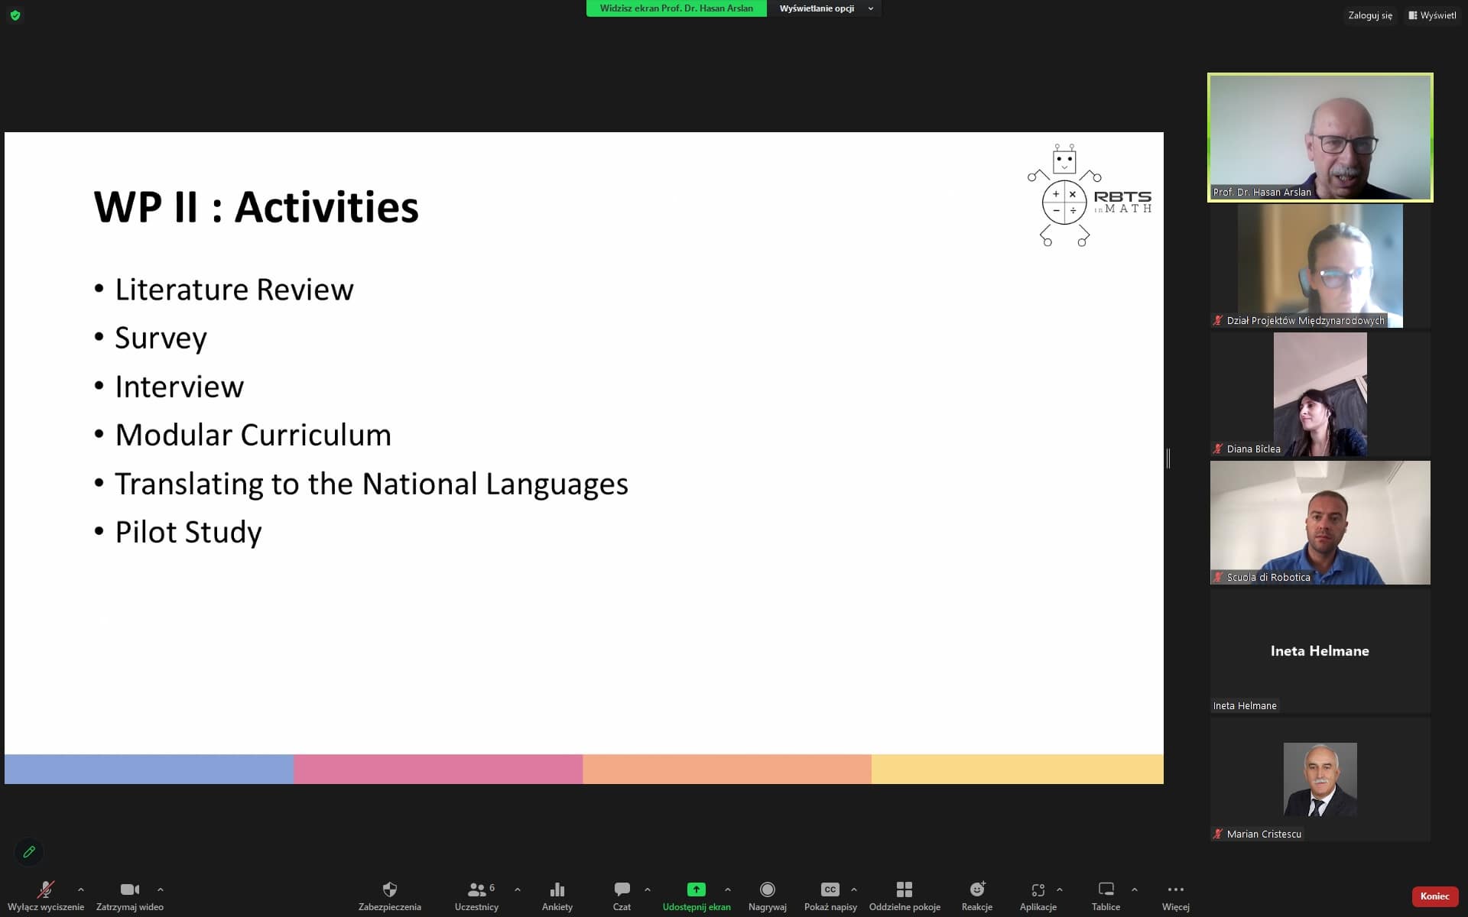Open Więcej more options
Screen dimensions: 1468x917
tap(1176, 896)
